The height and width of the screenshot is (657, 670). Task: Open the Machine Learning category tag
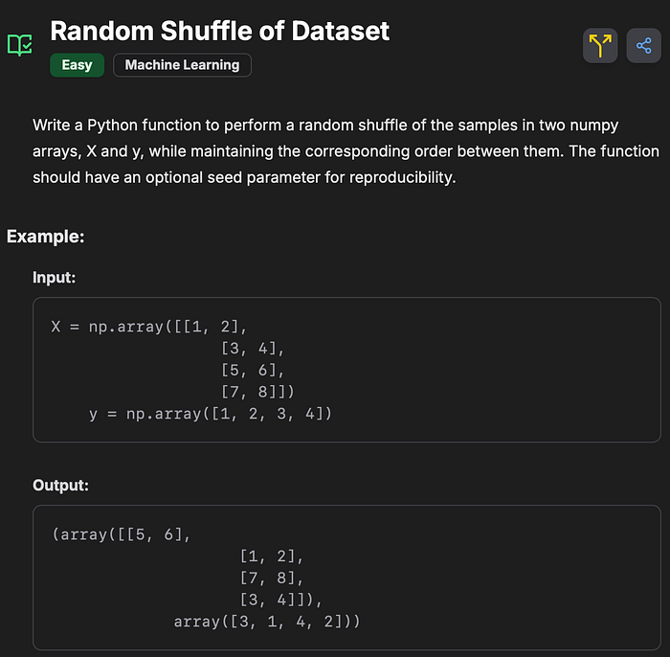[x=182, y=65]
